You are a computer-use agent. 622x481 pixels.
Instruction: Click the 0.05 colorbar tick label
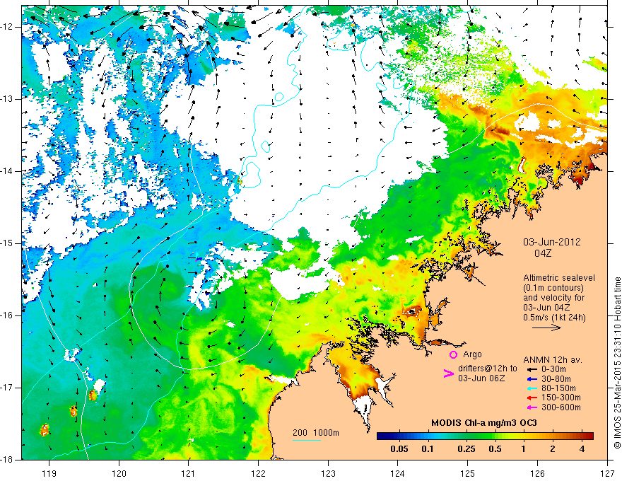[399, 449]
